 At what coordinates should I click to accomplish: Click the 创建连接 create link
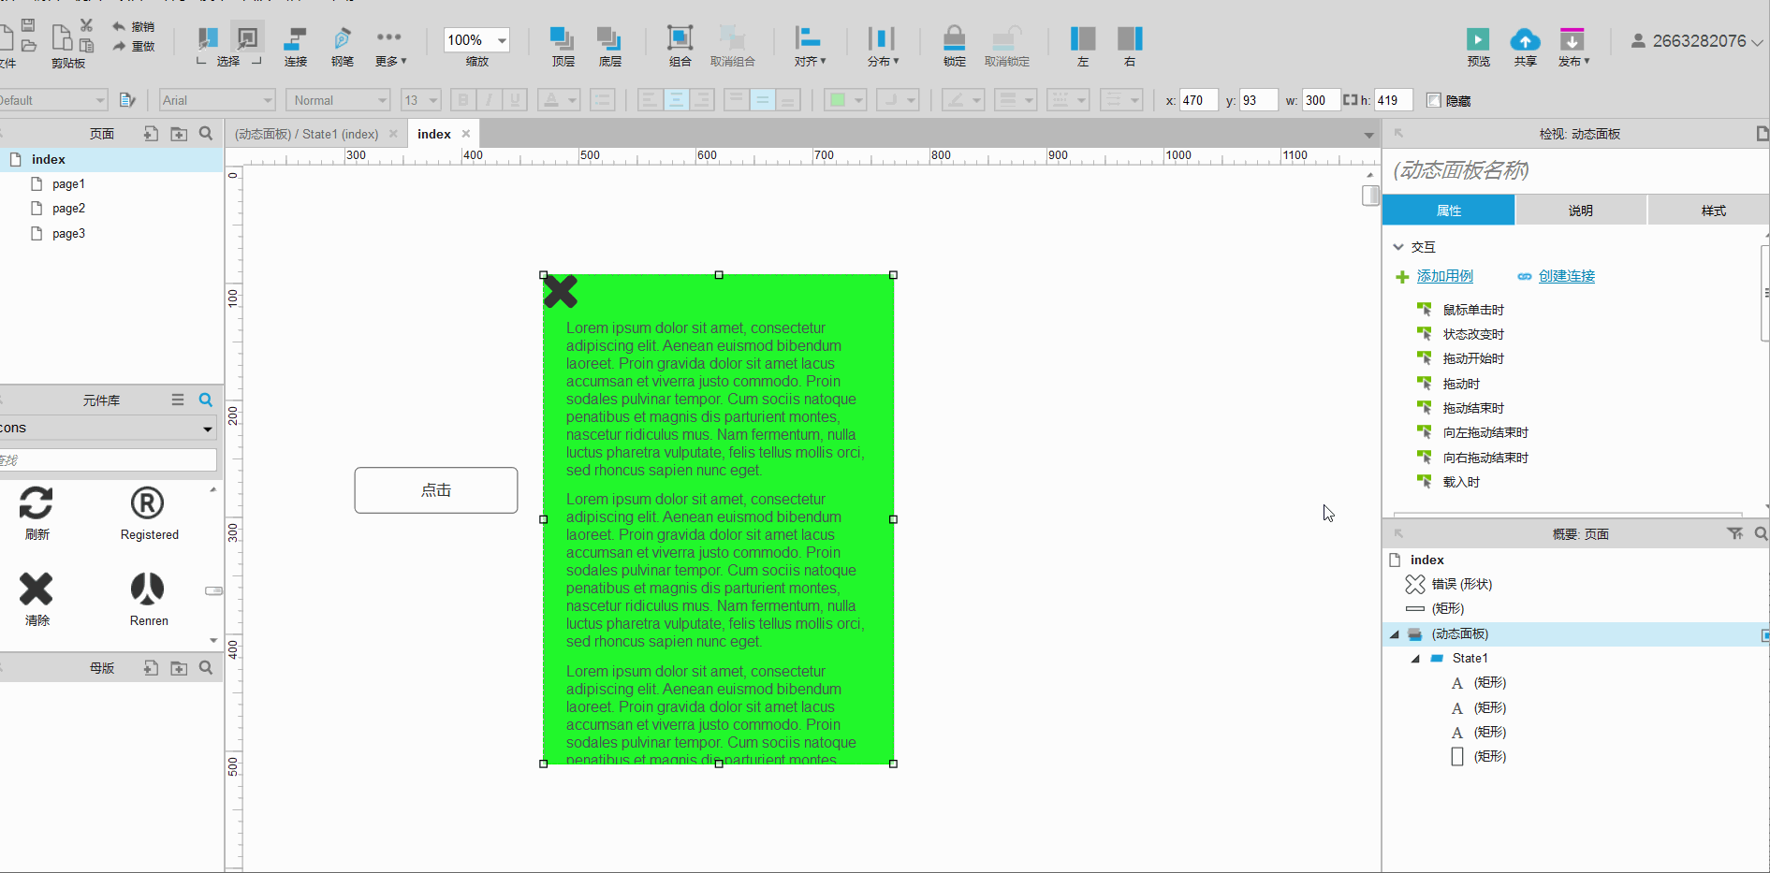point(1566,276)
